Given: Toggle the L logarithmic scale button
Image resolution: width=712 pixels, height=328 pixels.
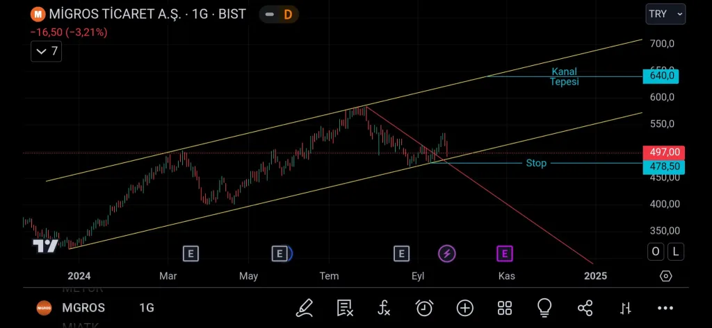Looking at the screenshot, I should point(676,252).
